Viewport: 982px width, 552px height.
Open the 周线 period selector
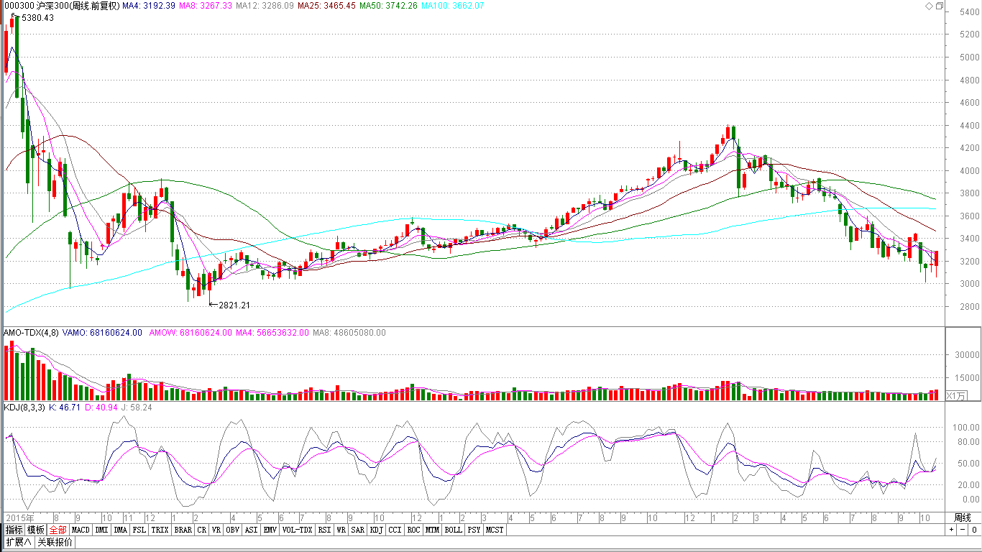pyautogui.click(x=963, y=517)
